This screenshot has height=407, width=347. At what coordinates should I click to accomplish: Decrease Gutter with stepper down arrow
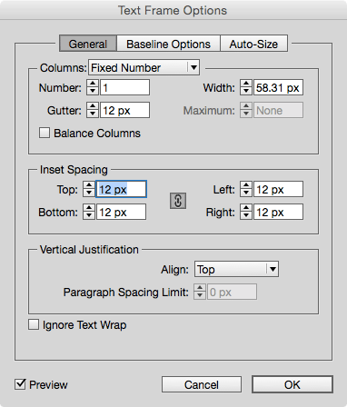coord(93,114)
